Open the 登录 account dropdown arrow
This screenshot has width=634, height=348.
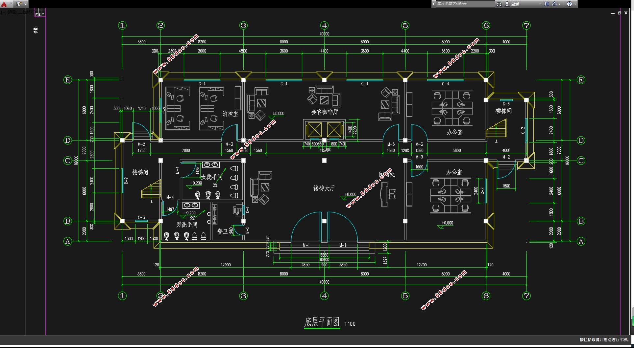(x=540, y=4)
